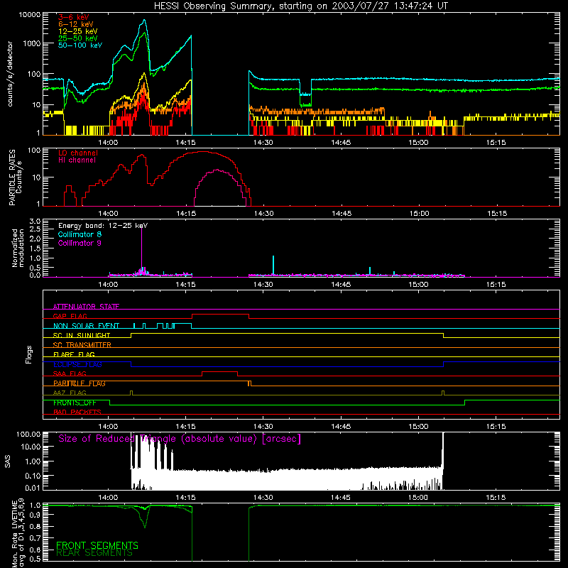Click the cyan Collimator 8 spike near 14:30

[x=273, y=265]
